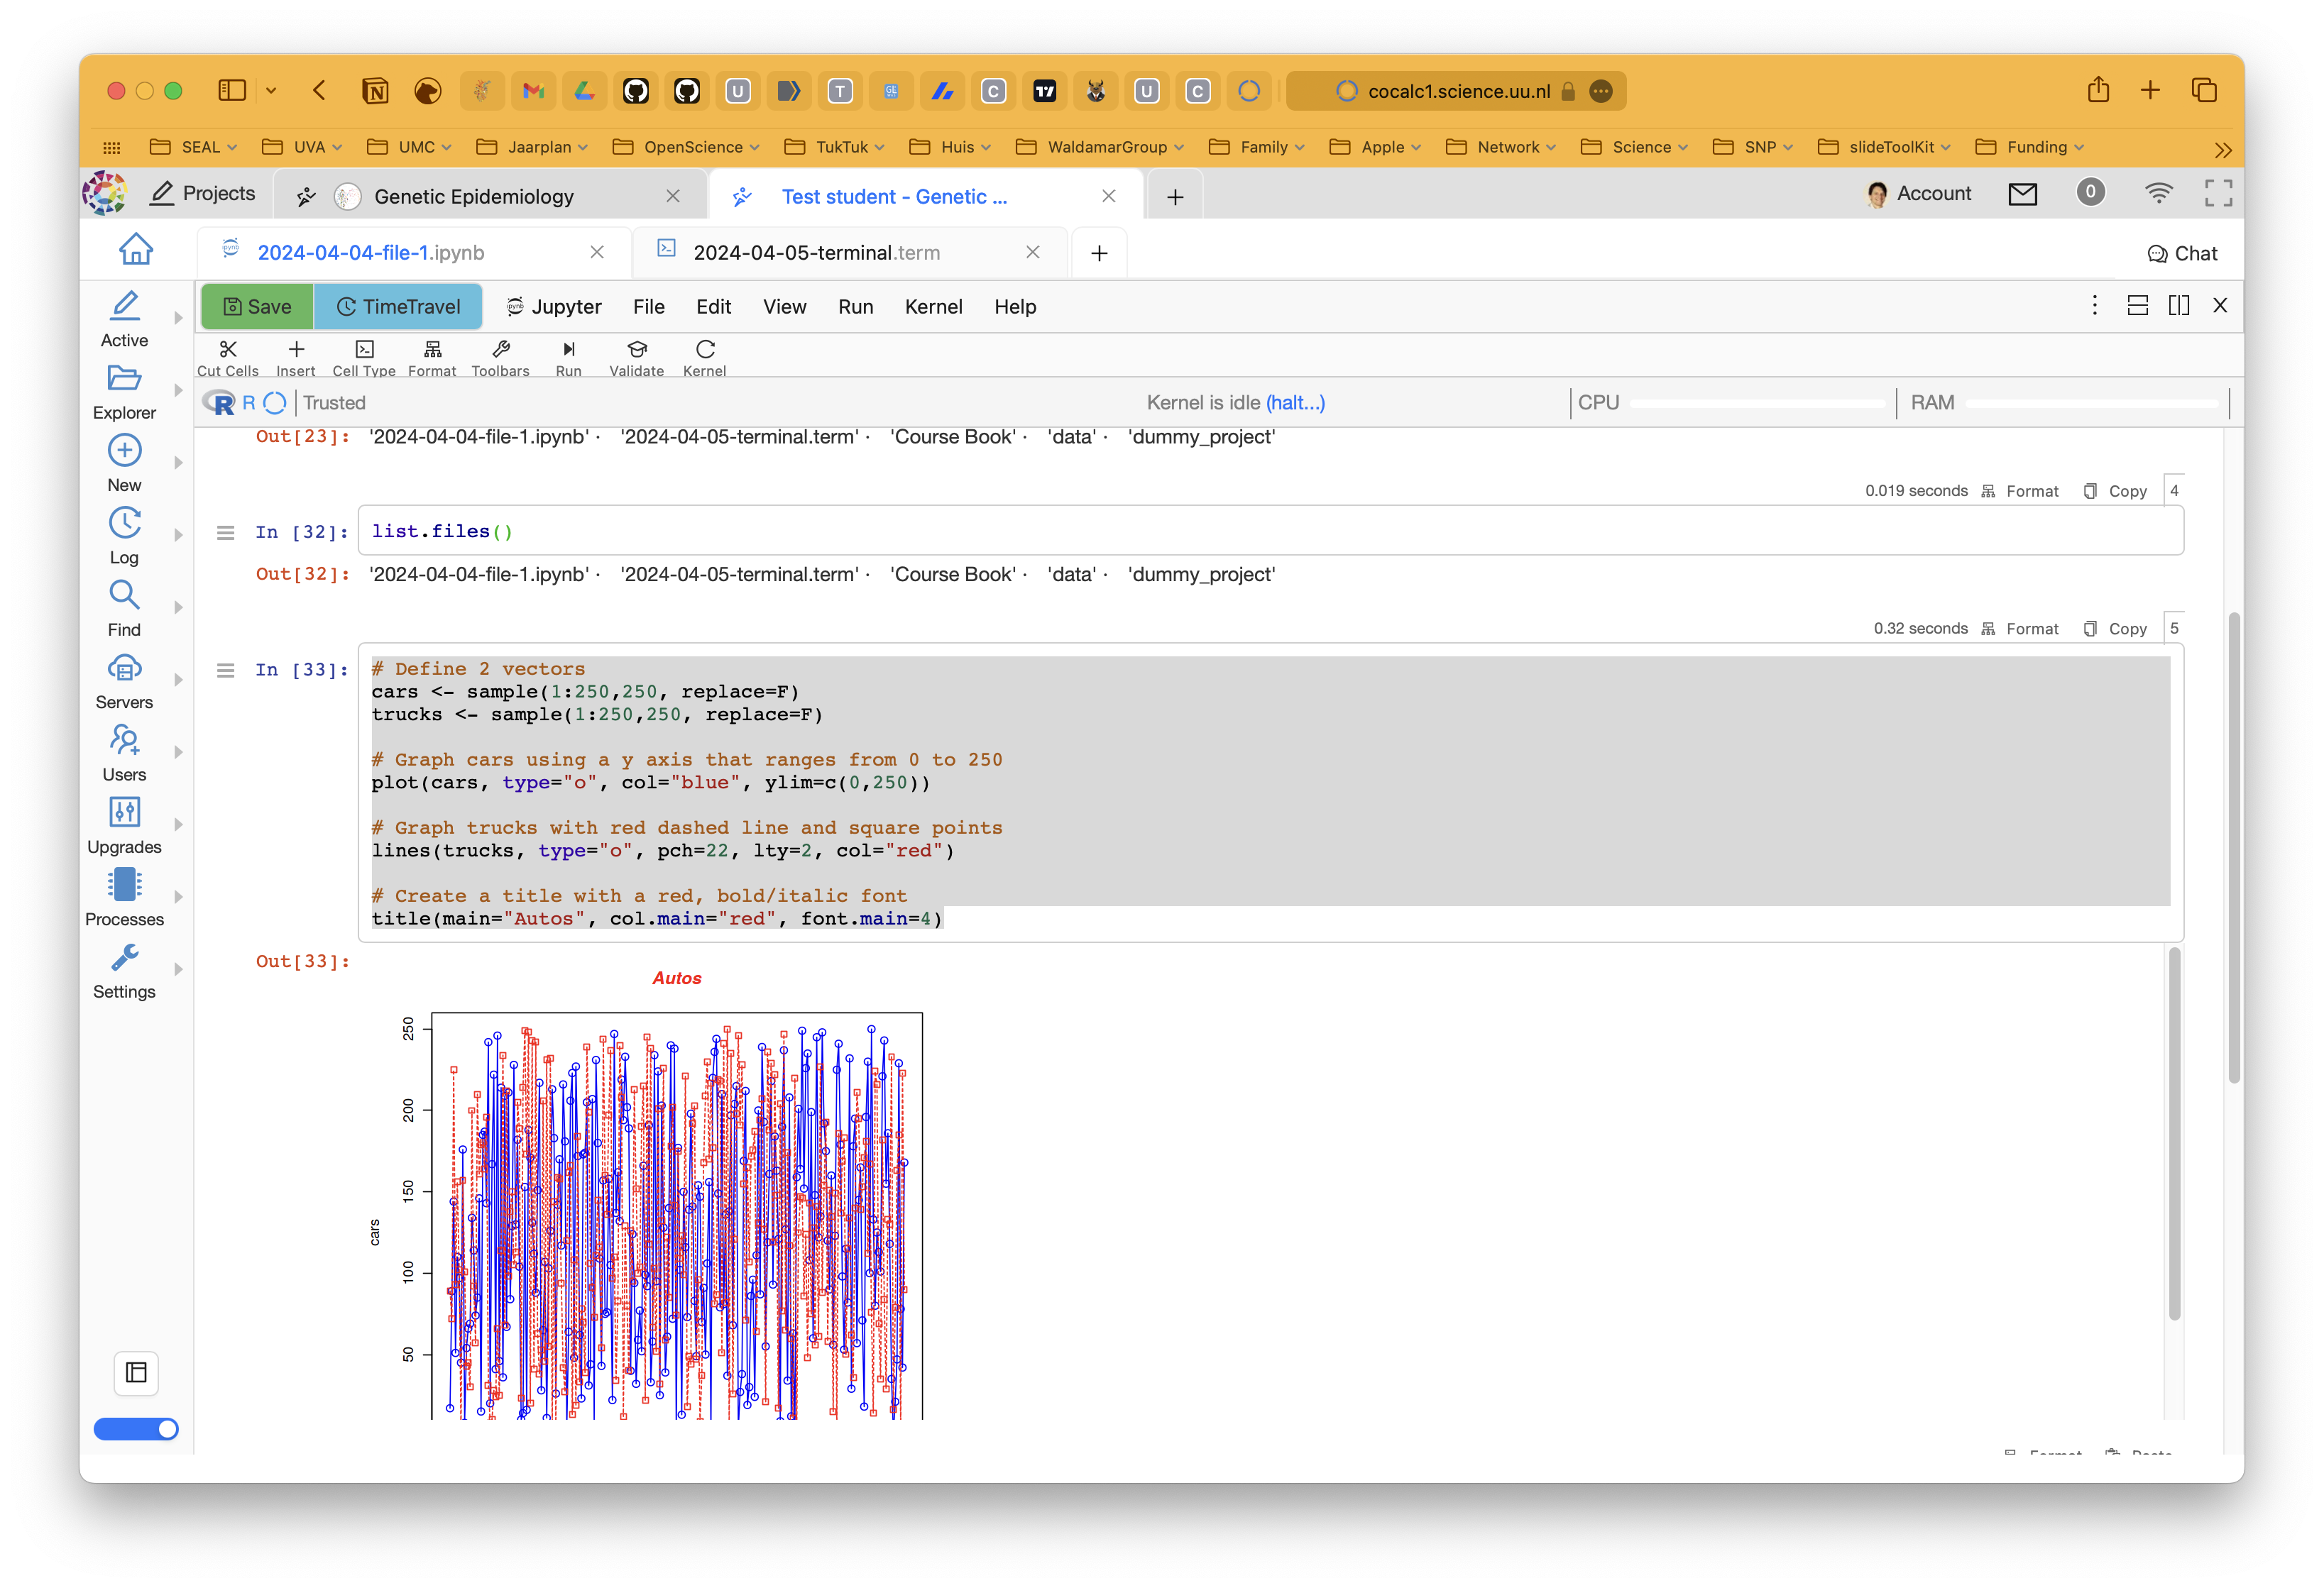
Task: Expand the Servers flyout arrow
Action: (x=178, y=680)
